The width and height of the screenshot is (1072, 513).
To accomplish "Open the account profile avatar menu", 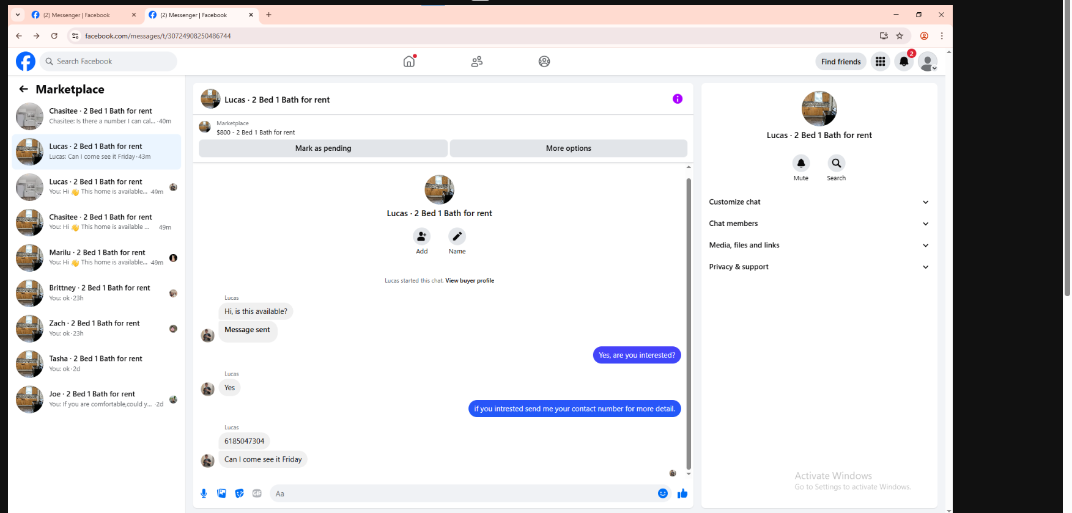I will 928,61.
